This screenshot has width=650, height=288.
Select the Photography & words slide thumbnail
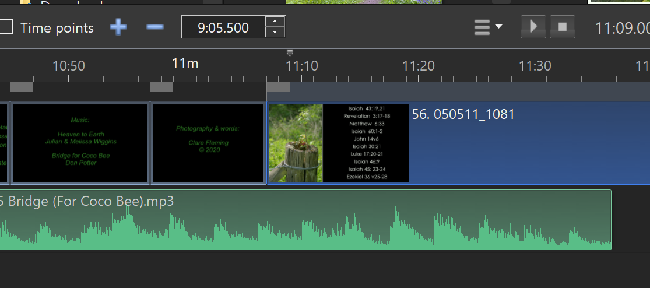(209, 143)
